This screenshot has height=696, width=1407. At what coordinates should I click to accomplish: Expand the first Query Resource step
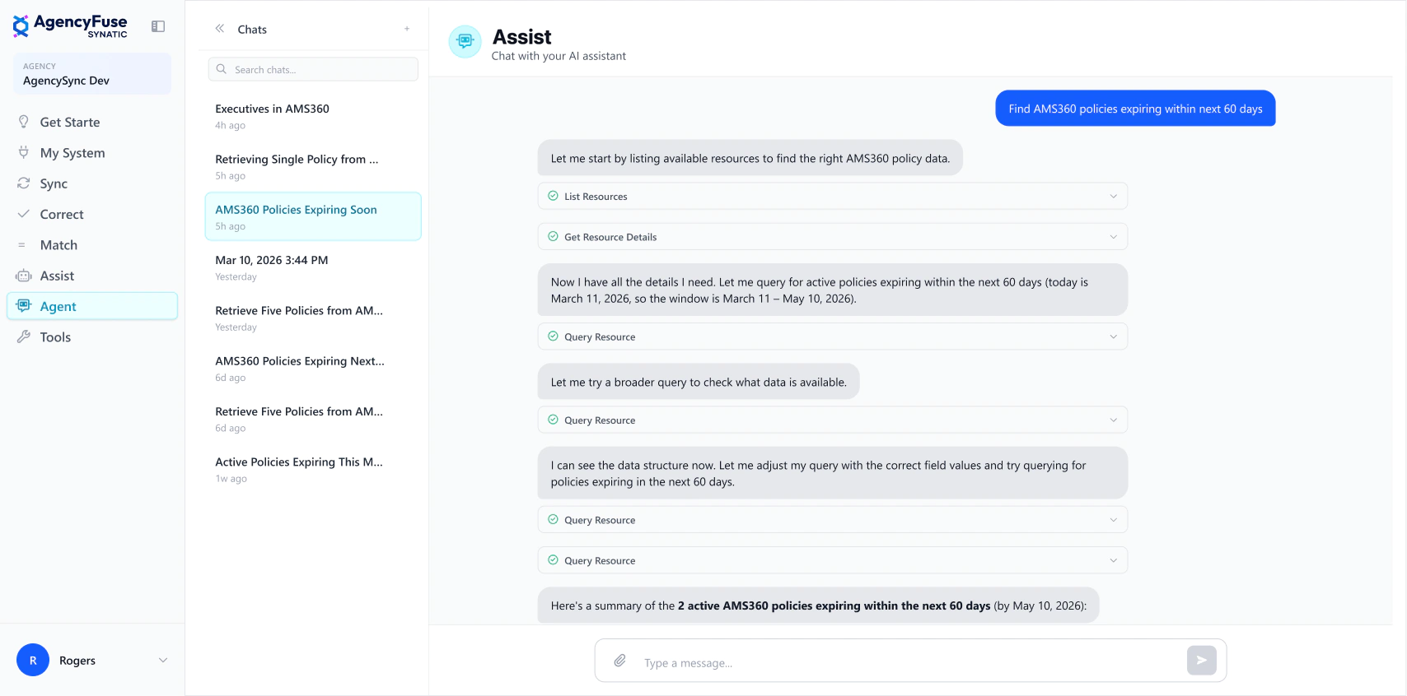pyautogui.click(x=833, y=336)
